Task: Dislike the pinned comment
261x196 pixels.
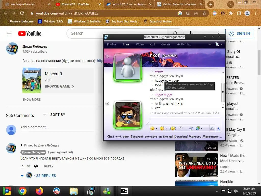Action: tap(36, 166)
